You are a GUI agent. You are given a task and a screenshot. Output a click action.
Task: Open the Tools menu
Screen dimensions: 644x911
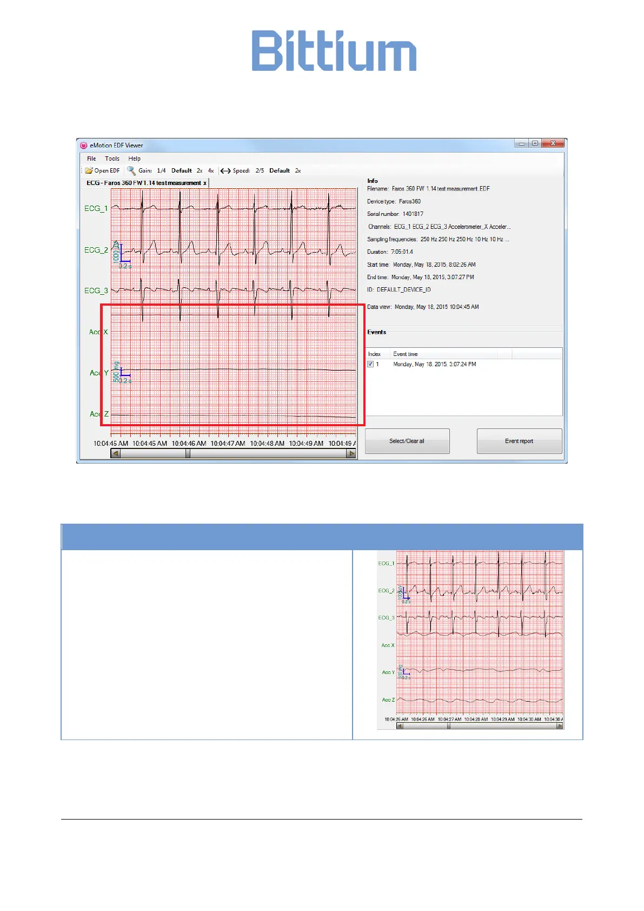click(x=112, y=159)
